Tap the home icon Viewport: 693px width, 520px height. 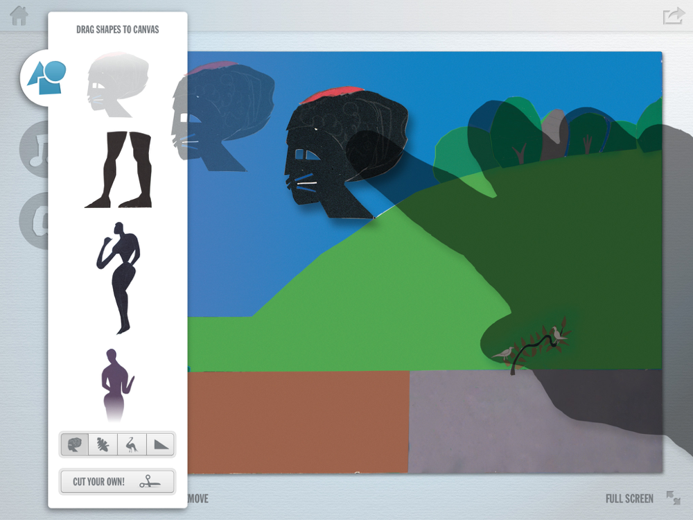(x=19, y=15)
